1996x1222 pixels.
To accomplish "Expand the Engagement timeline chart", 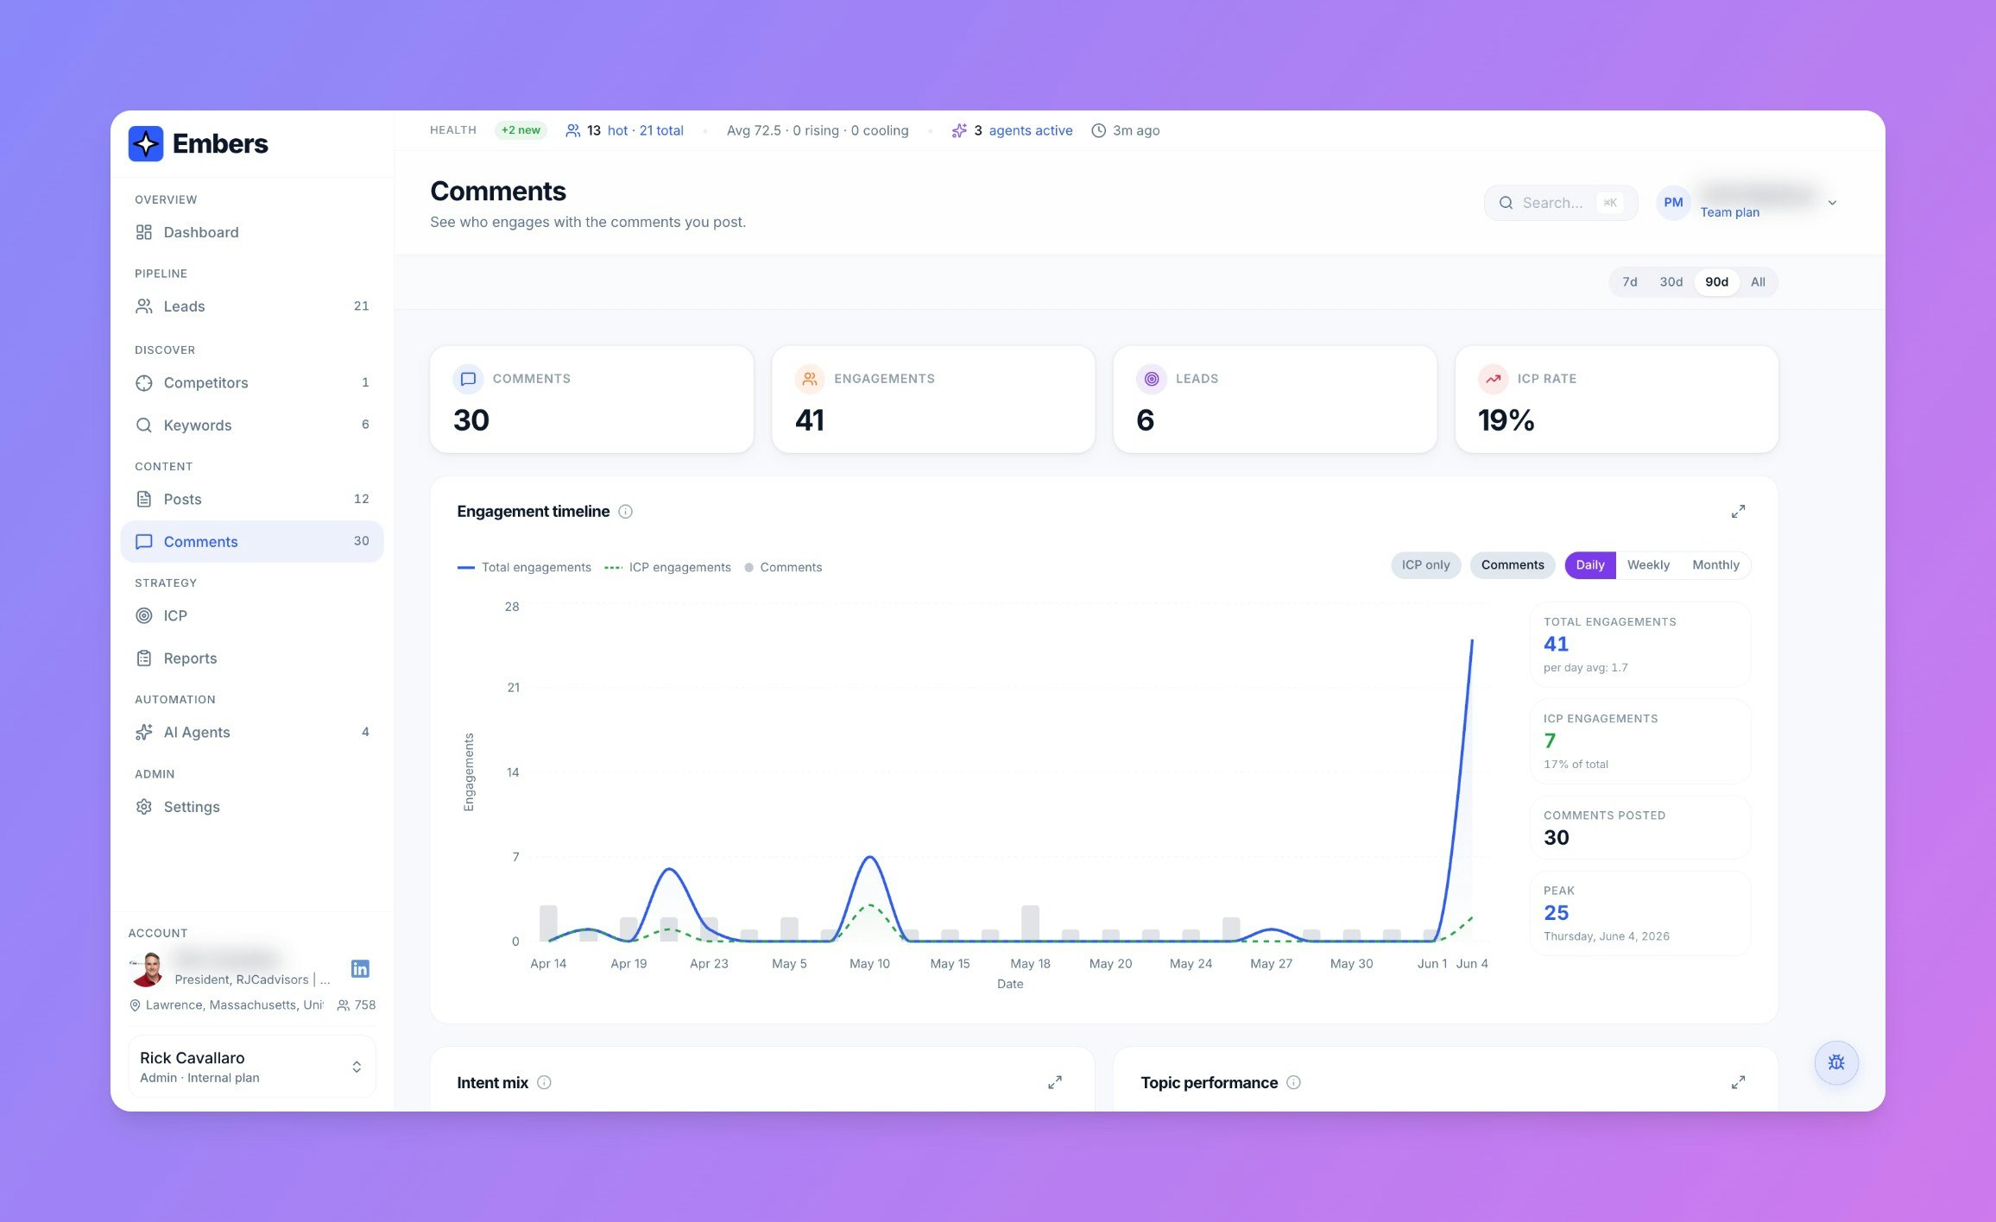I will (x=1738, y=512).
